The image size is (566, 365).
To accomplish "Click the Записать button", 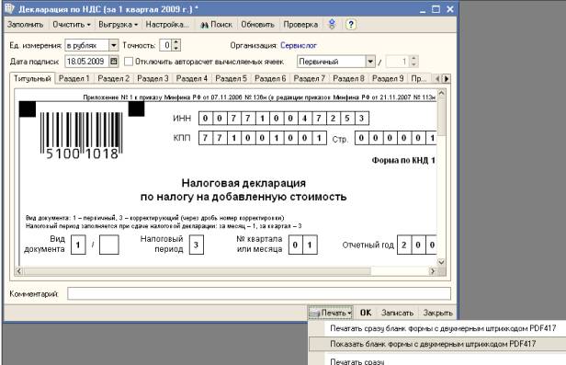I will 397,313.
